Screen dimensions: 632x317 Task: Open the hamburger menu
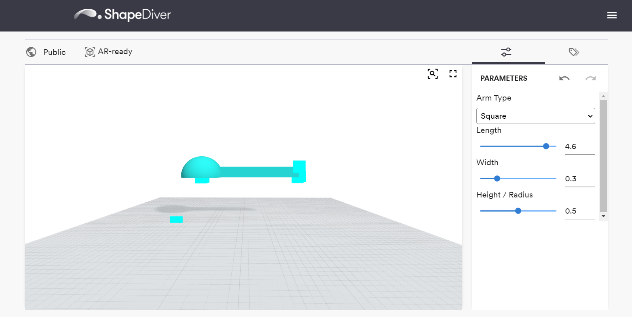(612, 15)
